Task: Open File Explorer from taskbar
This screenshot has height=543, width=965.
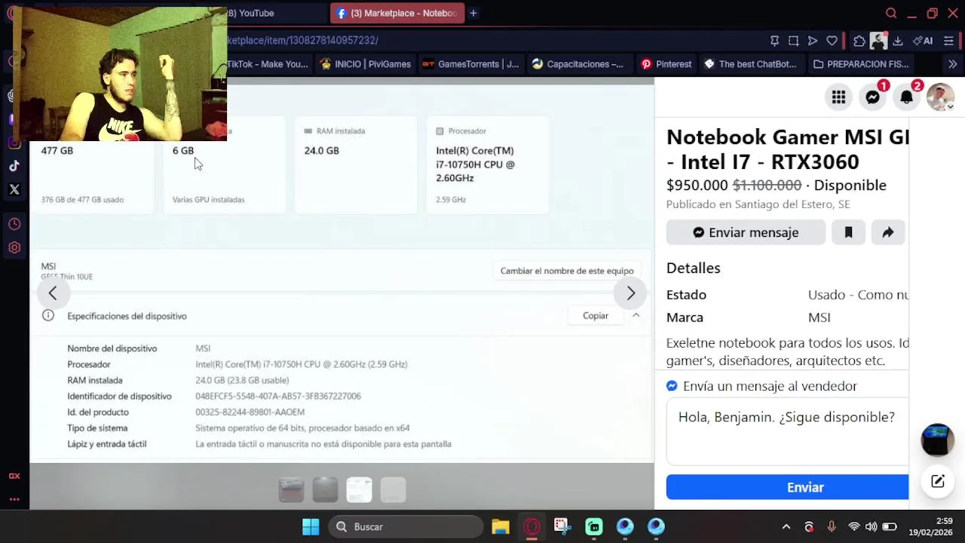Action: (x=501, y=526)
